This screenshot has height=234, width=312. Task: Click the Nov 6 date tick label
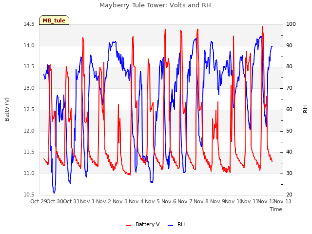pyautogui.click(x=169, y=201)
